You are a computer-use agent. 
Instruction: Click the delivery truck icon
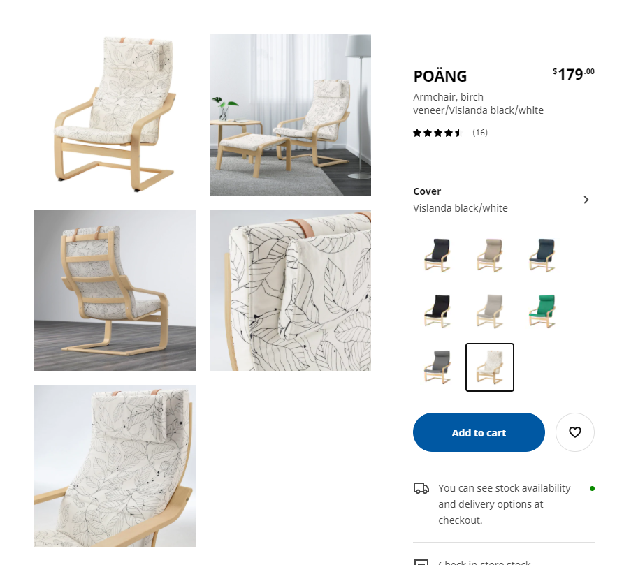pos(421,488)
